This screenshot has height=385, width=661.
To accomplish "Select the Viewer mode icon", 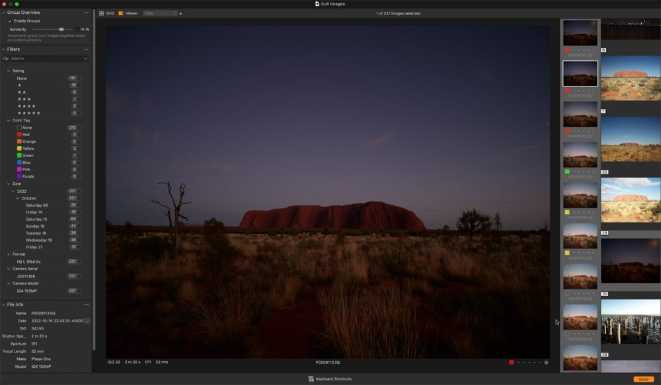I will pos(121,13).
